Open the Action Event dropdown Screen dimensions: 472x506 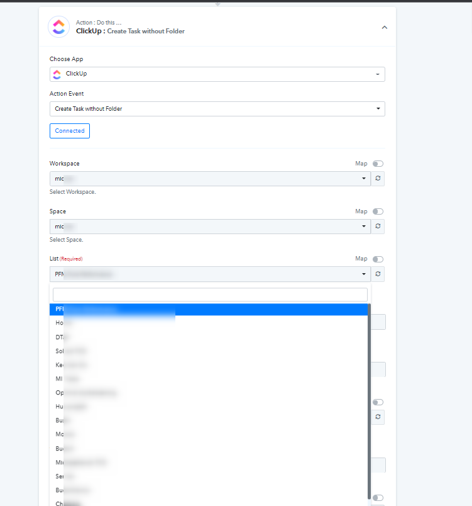[x=217, y=109]
